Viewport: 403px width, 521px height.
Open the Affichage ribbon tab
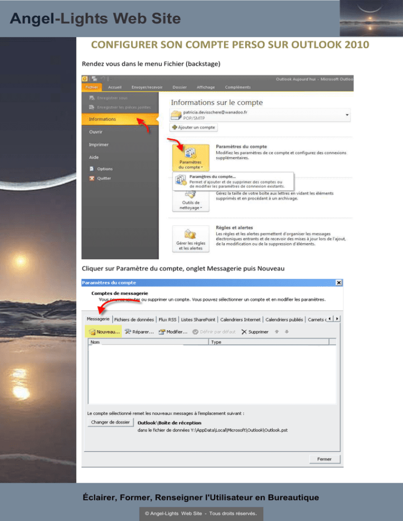[206, 87]
